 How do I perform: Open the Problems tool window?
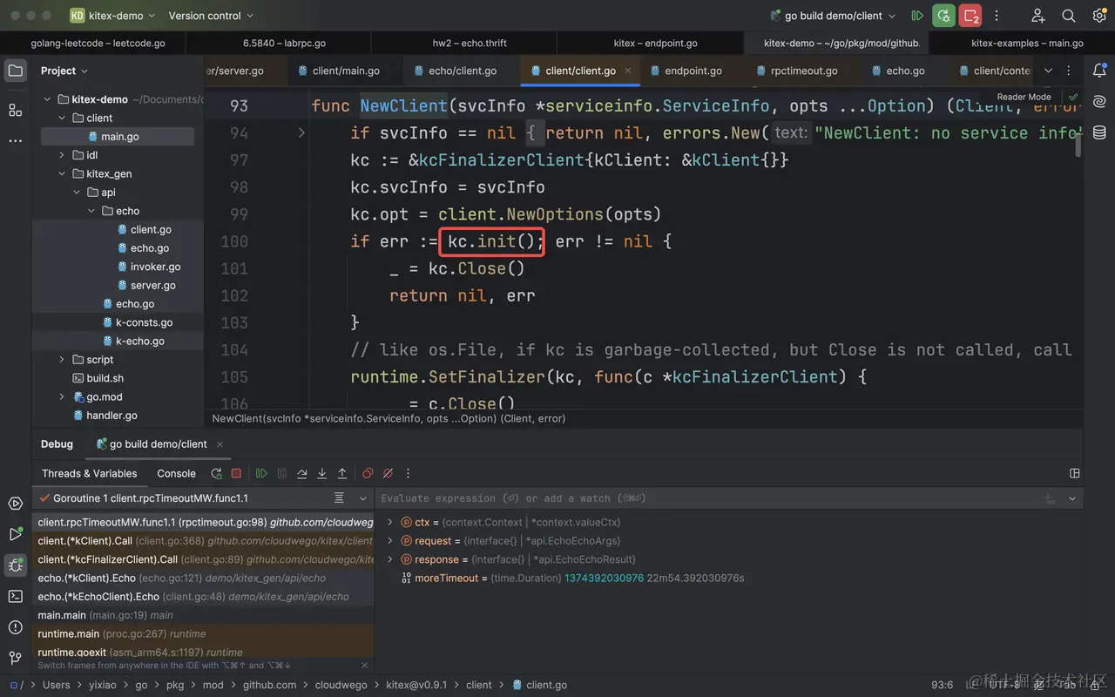[x=15, y=627]
